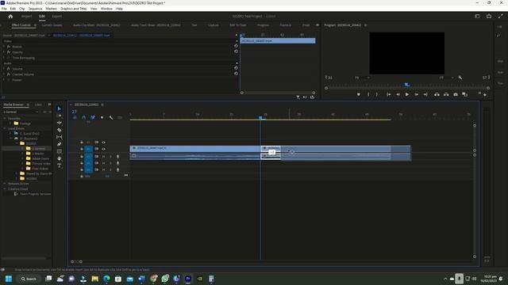Click the workspaces layout icon
The image size is (508, 285).
point(477,16)
